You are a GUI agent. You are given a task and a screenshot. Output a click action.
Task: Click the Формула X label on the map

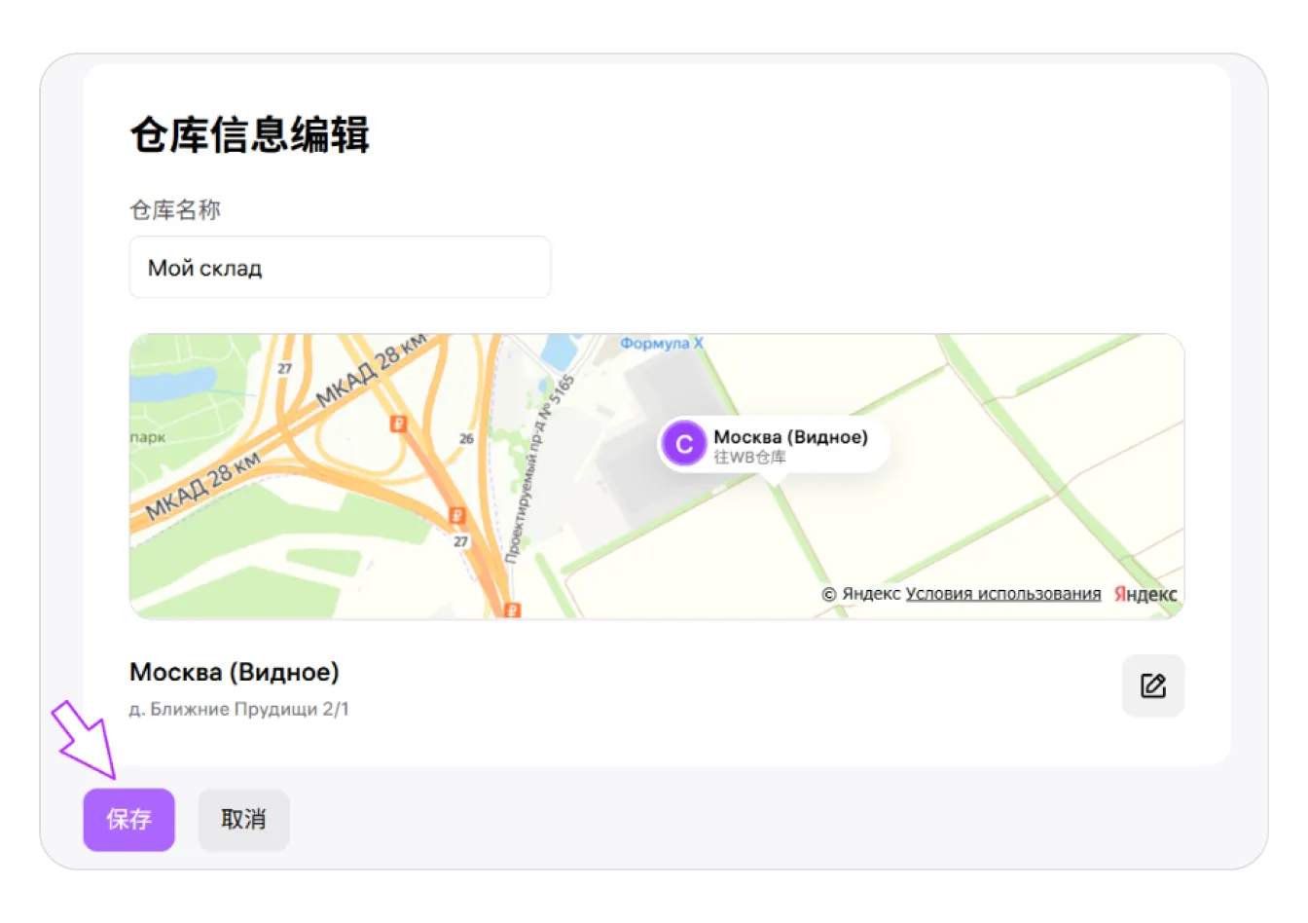pyautogui.click(x=662, y=343)
